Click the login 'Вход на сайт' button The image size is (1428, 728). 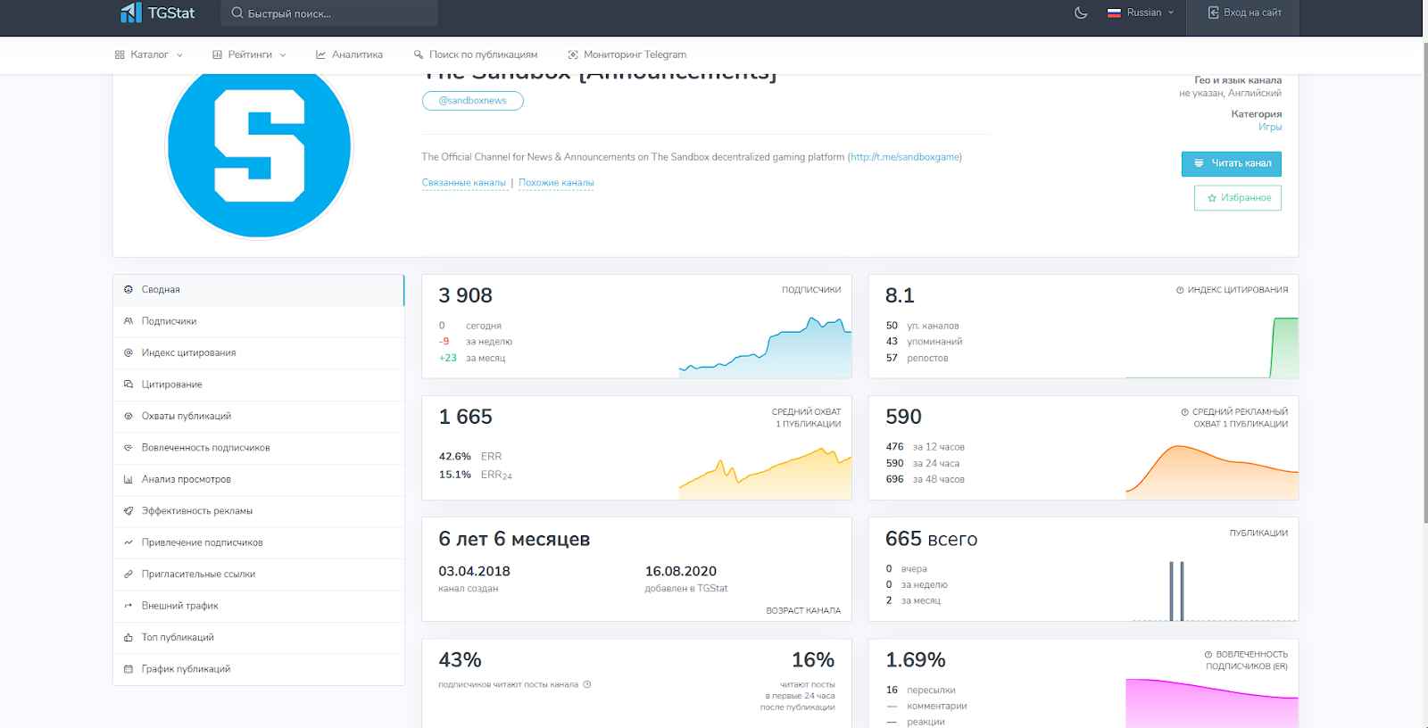click(1244, 12)
